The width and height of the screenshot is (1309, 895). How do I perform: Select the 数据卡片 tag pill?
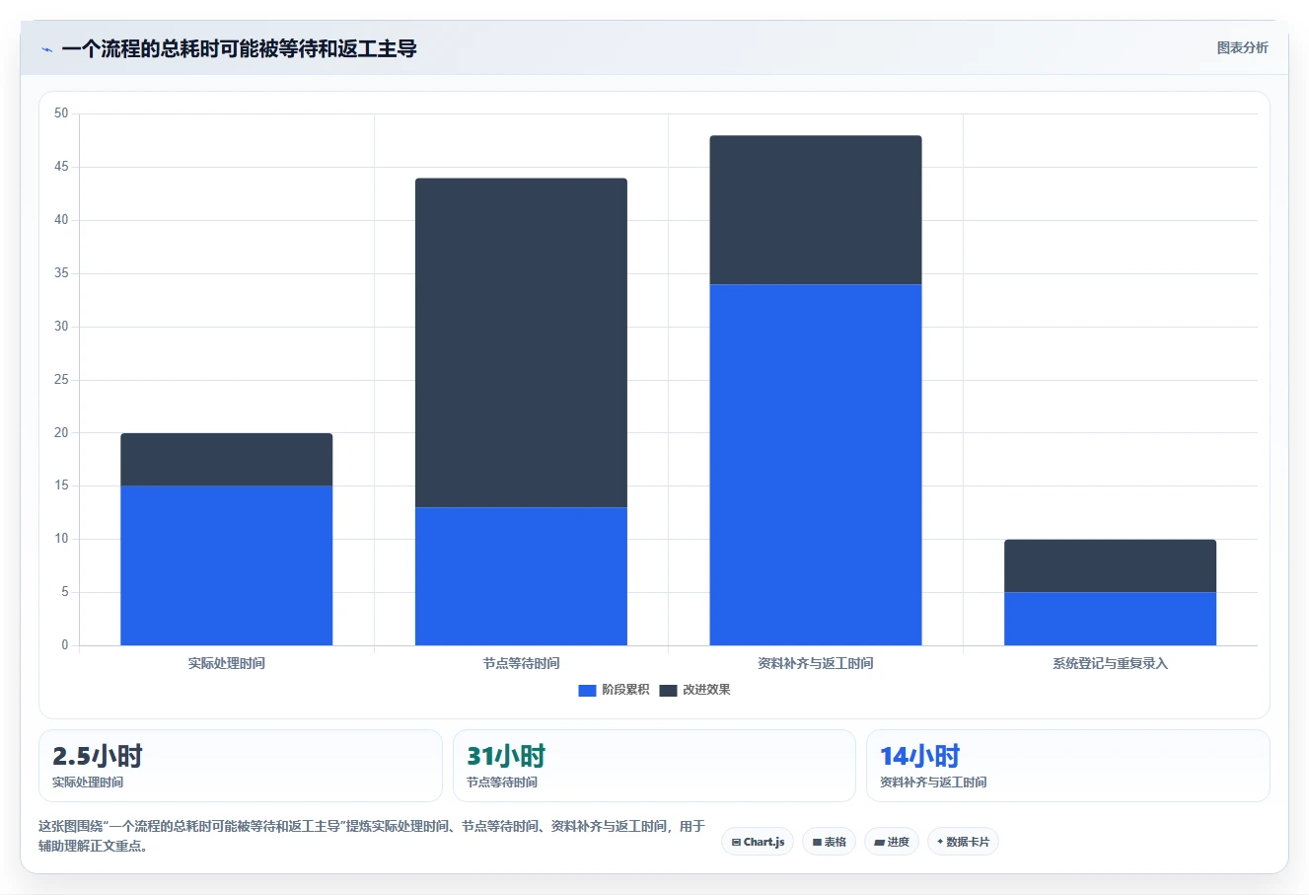pyautogui.click(x=963, y=842)
